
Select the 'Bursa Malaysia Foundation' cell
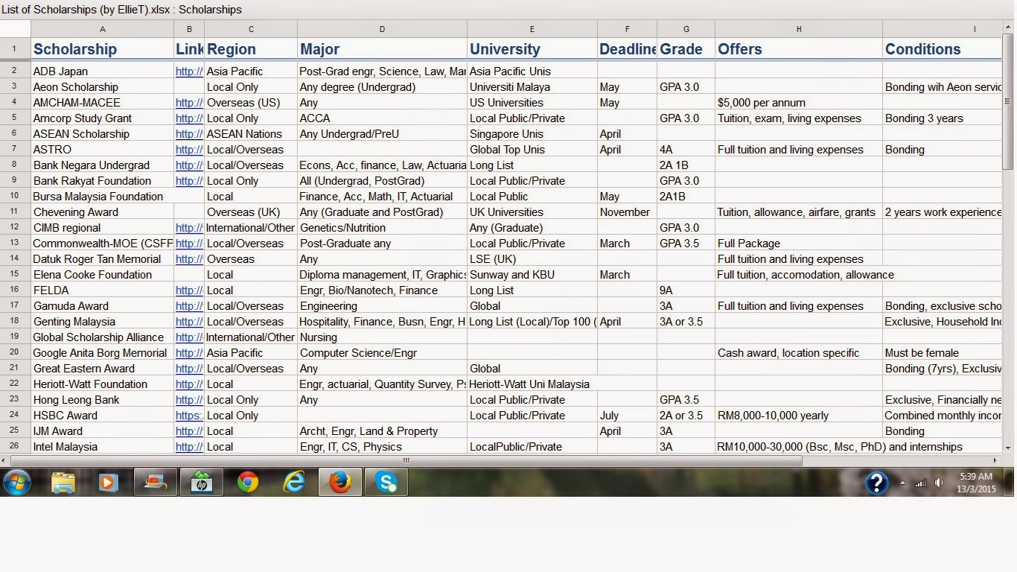click(102, 197)
